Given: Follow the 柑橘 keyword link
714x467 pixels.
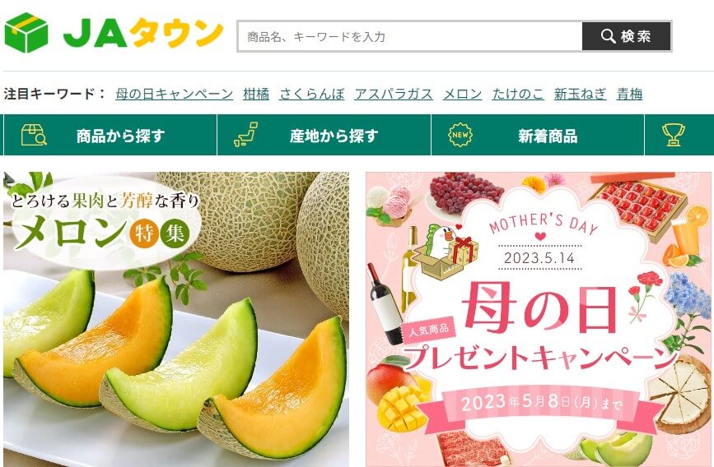Looking at the screenshot, I should [x=256, y=94].
